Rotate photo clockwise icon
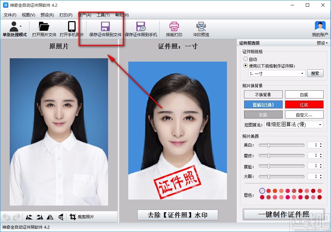Screen dimensions: 331x232 click(40, 217)
